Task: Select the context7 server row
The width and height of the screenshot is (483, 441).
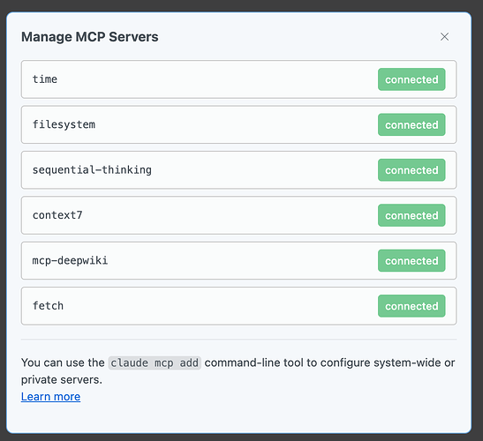Action: pos(238,215)
